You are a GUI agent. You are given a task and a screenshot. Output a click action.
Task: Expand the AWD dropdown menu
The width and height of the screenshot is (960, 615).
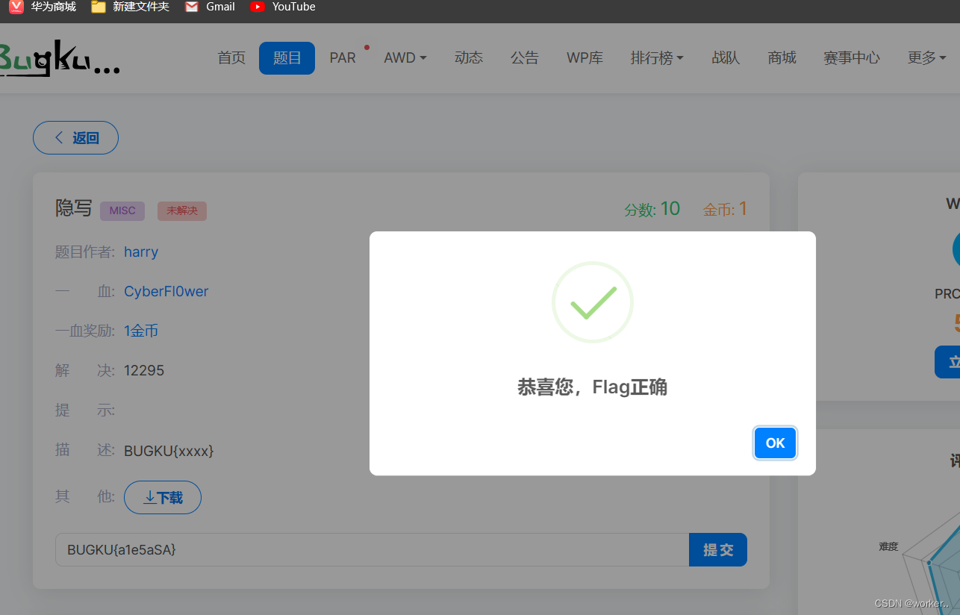(x=405, y=58)
